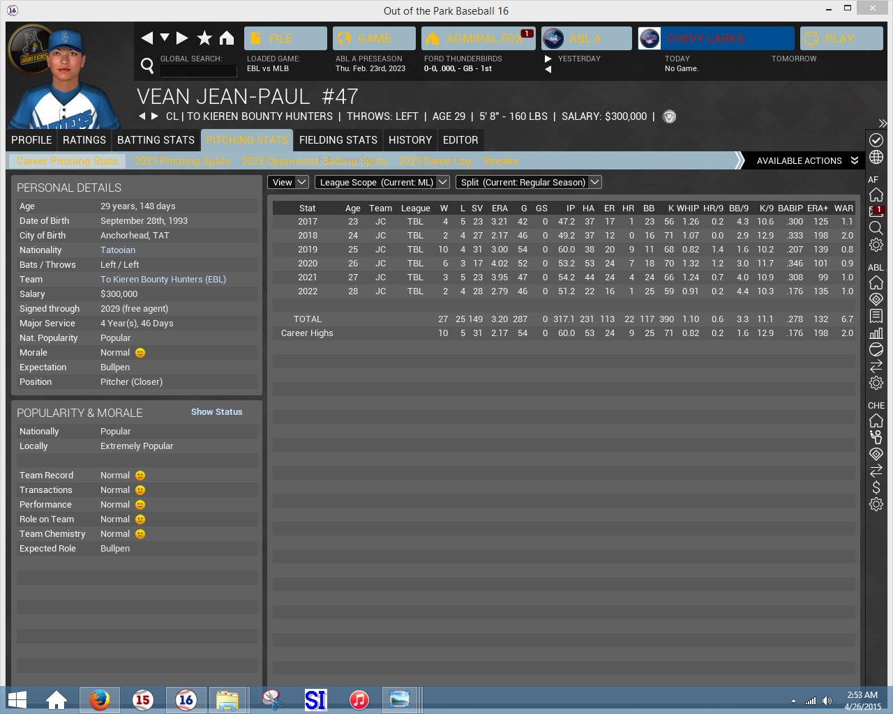Open the ABL document list icon
The image size is (893, 714).
point(876,316)
